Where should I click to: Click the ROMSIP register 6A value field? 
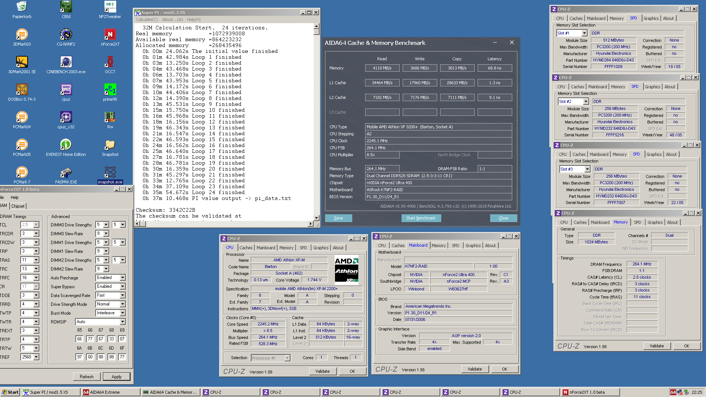(x=79, y=357)
